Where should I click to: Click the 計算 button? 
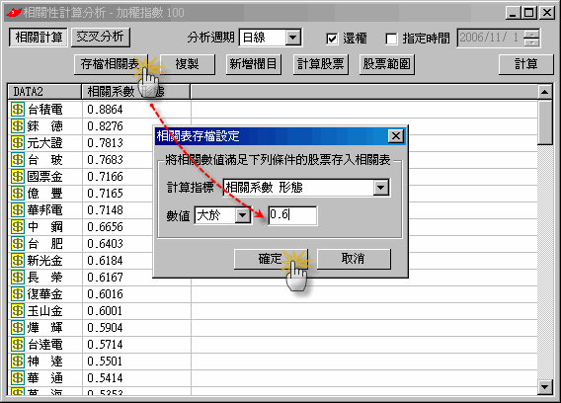point(525,64)
